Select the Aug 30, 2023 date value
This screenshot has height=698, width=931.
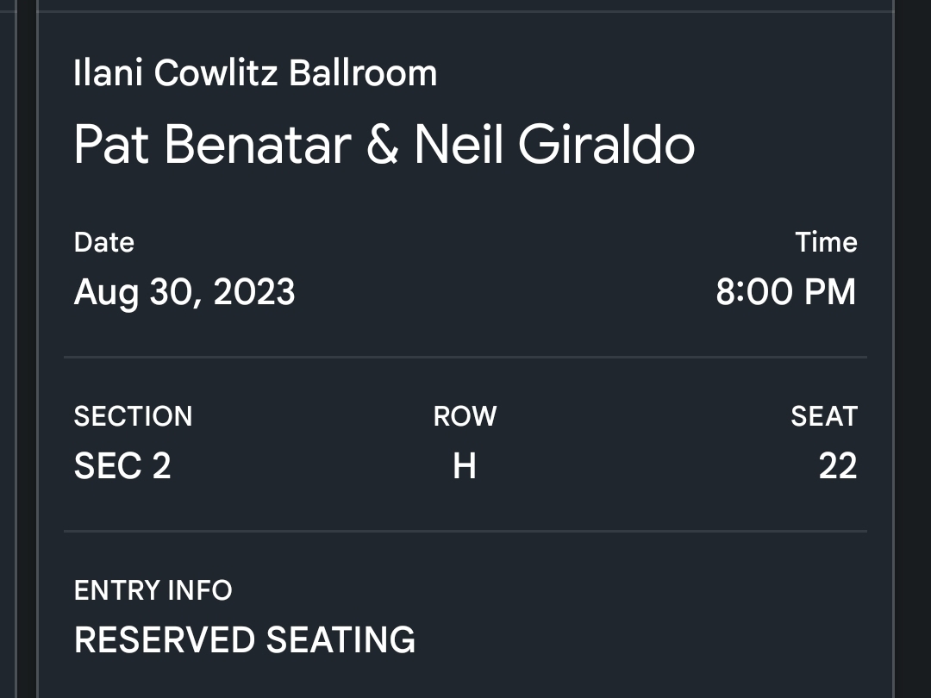(184, 293)
